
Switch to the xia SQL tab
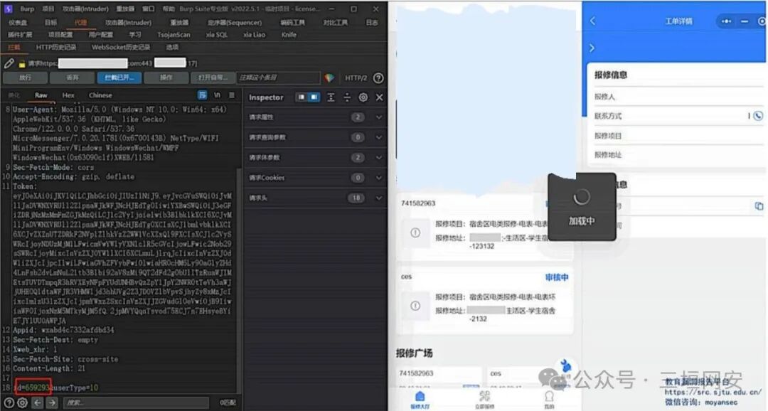click(x=216, y=35)
